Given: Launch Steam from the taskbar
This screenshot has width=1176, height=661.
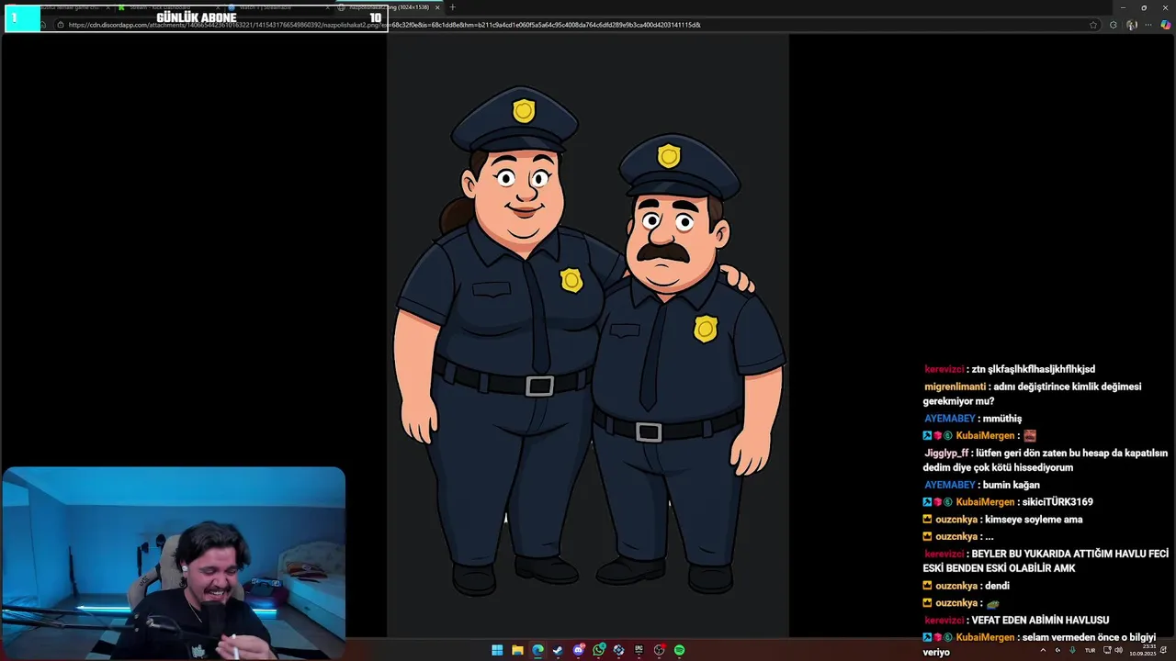Looking at the screenshot, I should pyautogui.click(x=558, y=650).
